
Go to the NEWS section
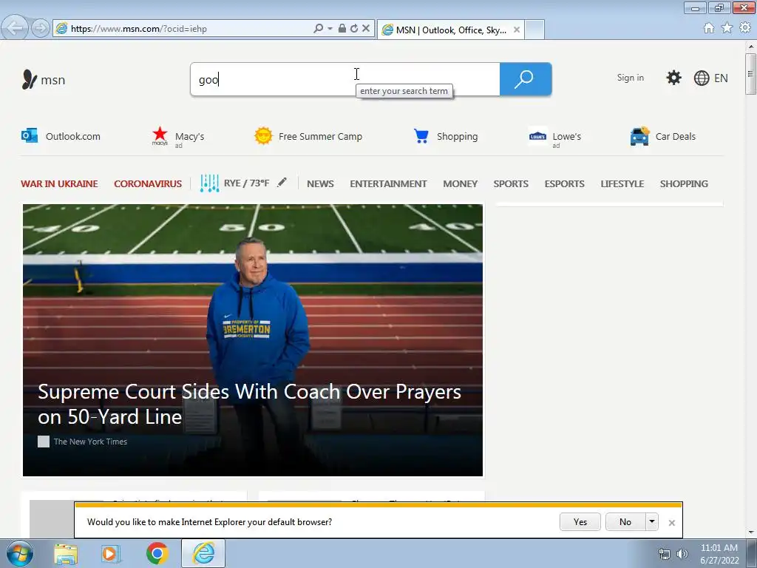coord(320,184)
